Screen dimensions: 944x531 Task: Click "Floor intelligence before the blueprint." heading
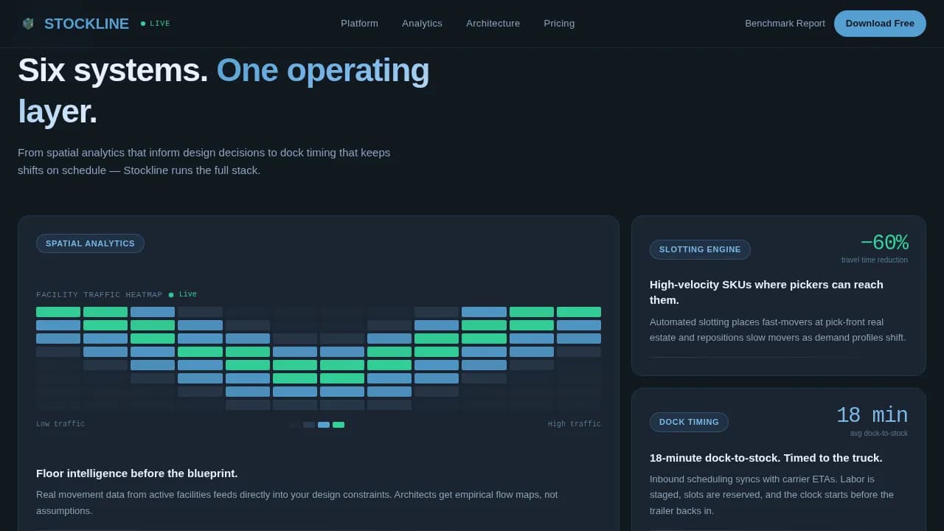137,473
